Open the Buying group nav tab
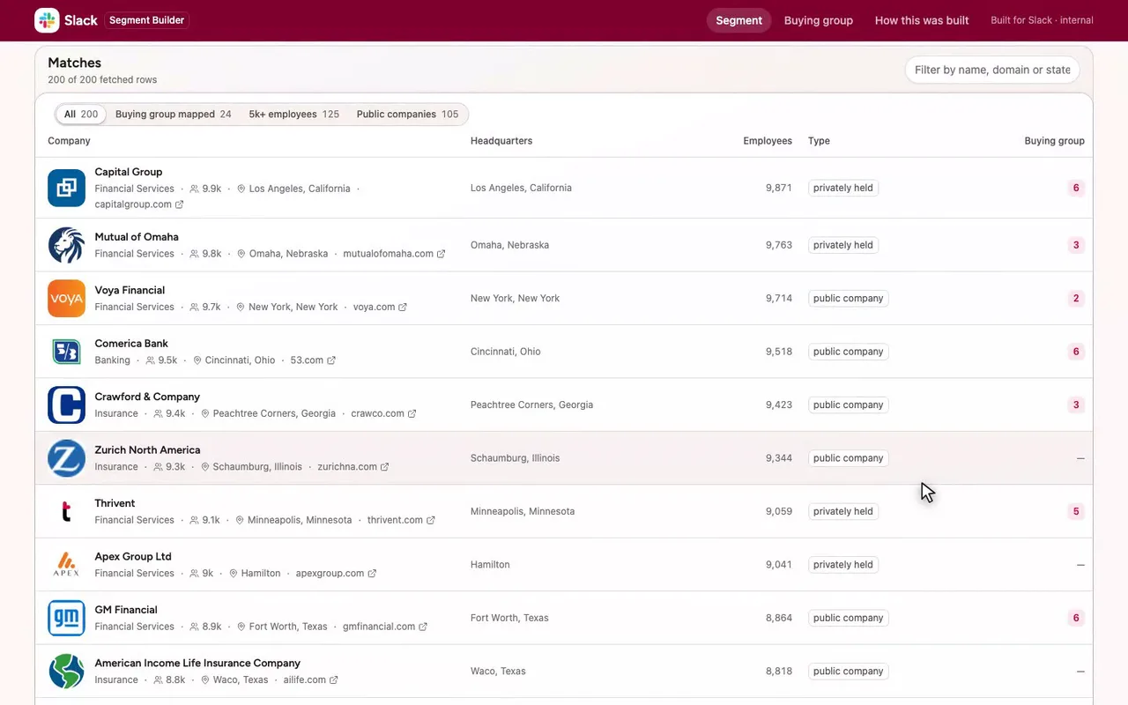1128x705 pixels. coord(819,20)
